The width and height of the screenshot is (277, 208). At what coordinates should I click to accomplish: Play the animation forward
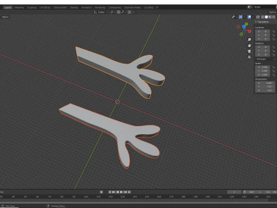[x=121, y=192]
